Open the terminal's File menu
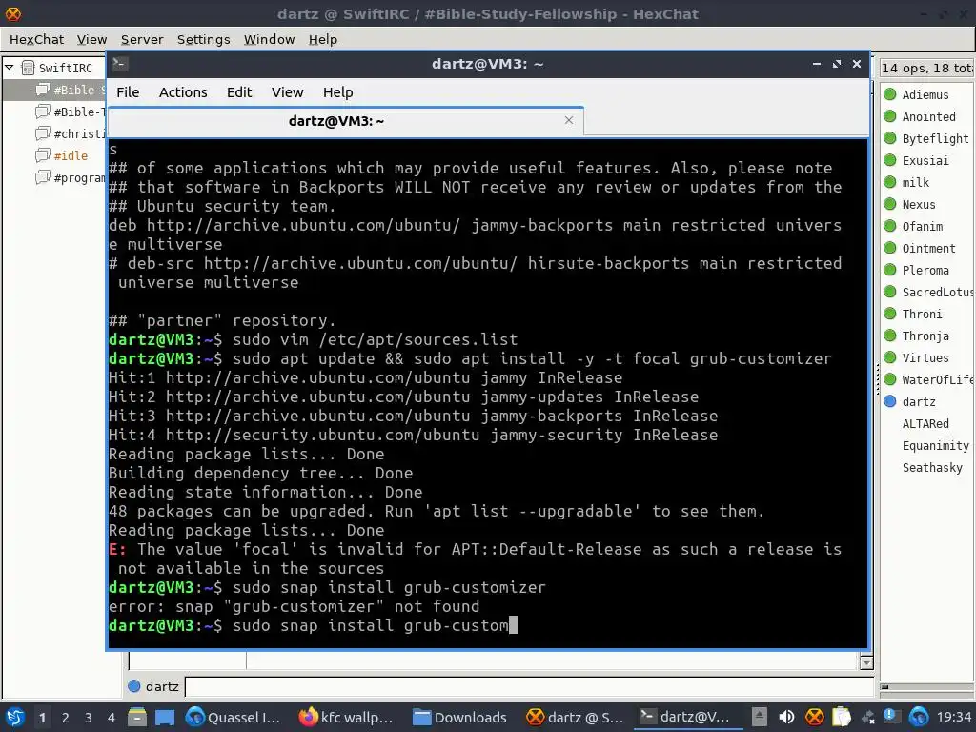Screen dimensions: 976x732 click(128, 92)
